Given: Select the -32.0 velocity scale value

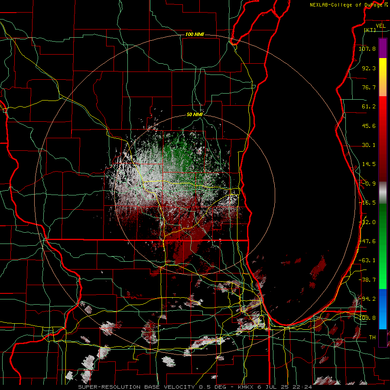Looking at the screenshot, I should tap(368, 222).
